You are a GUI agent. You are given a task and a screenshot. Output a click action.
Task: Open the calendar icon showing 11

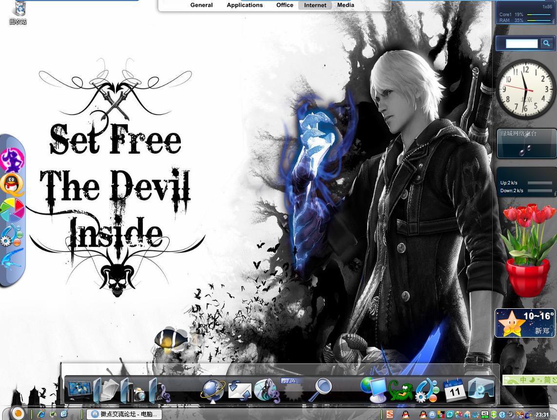[454, 390]
